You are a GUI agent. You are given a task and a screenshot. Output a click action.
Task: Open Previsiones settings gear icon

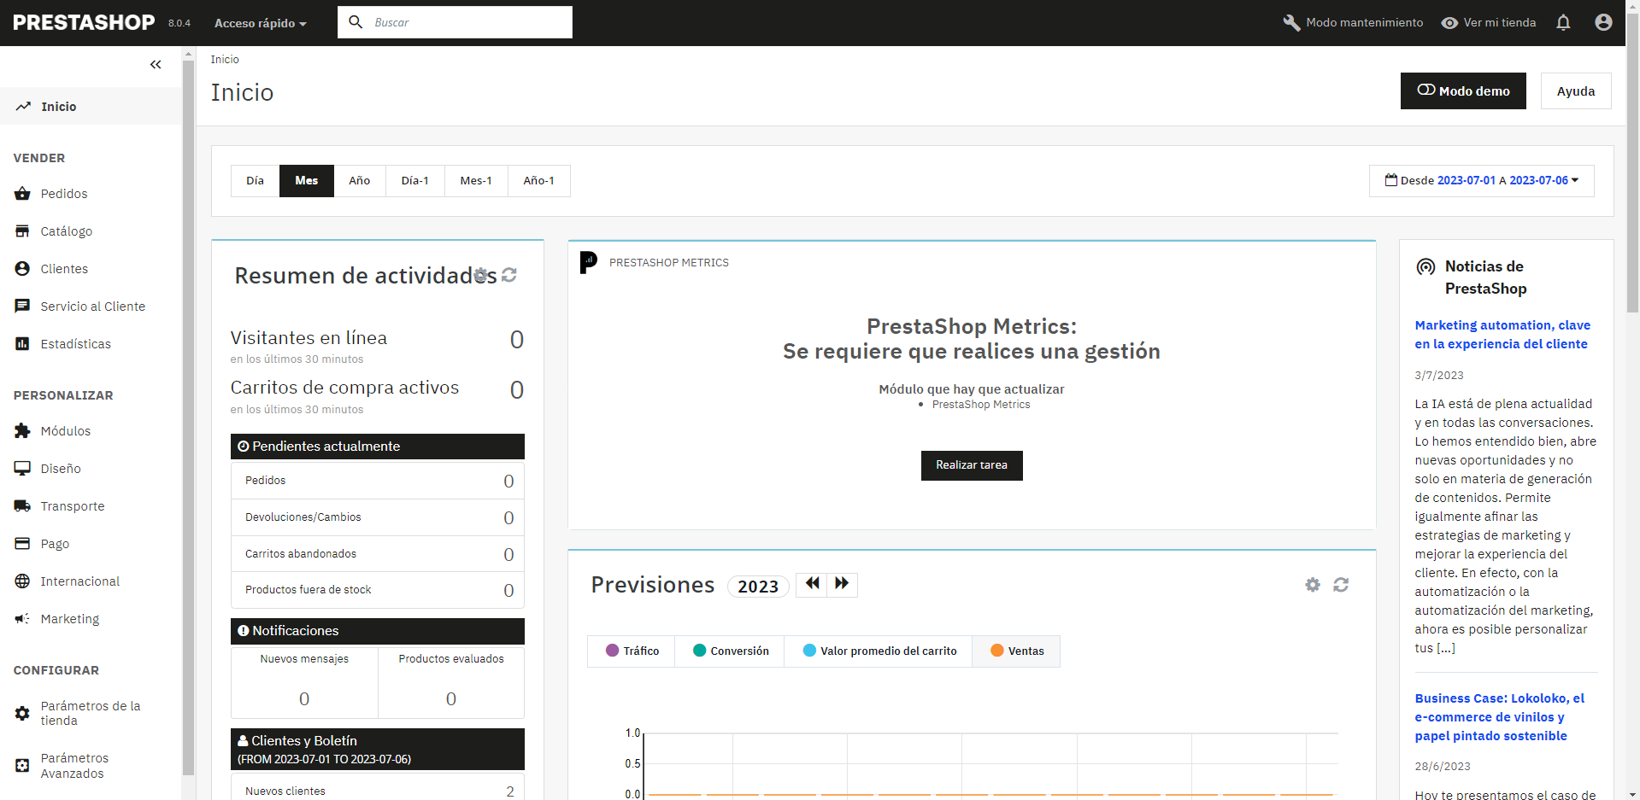[1313, 585]
